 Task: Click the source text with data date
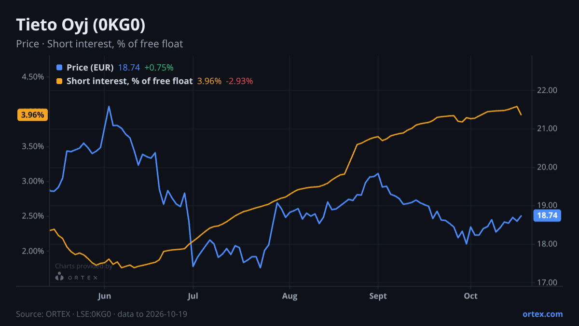[x=101, y=314]
